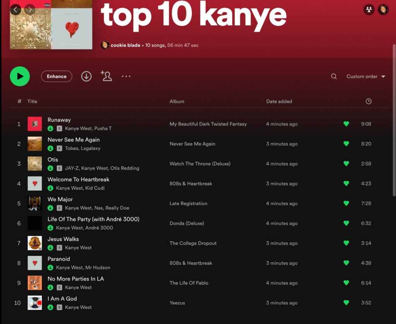Viewport: 396px width, 324px height.
Task: Open the Otis Redding artist link
Action: (125, 168)
